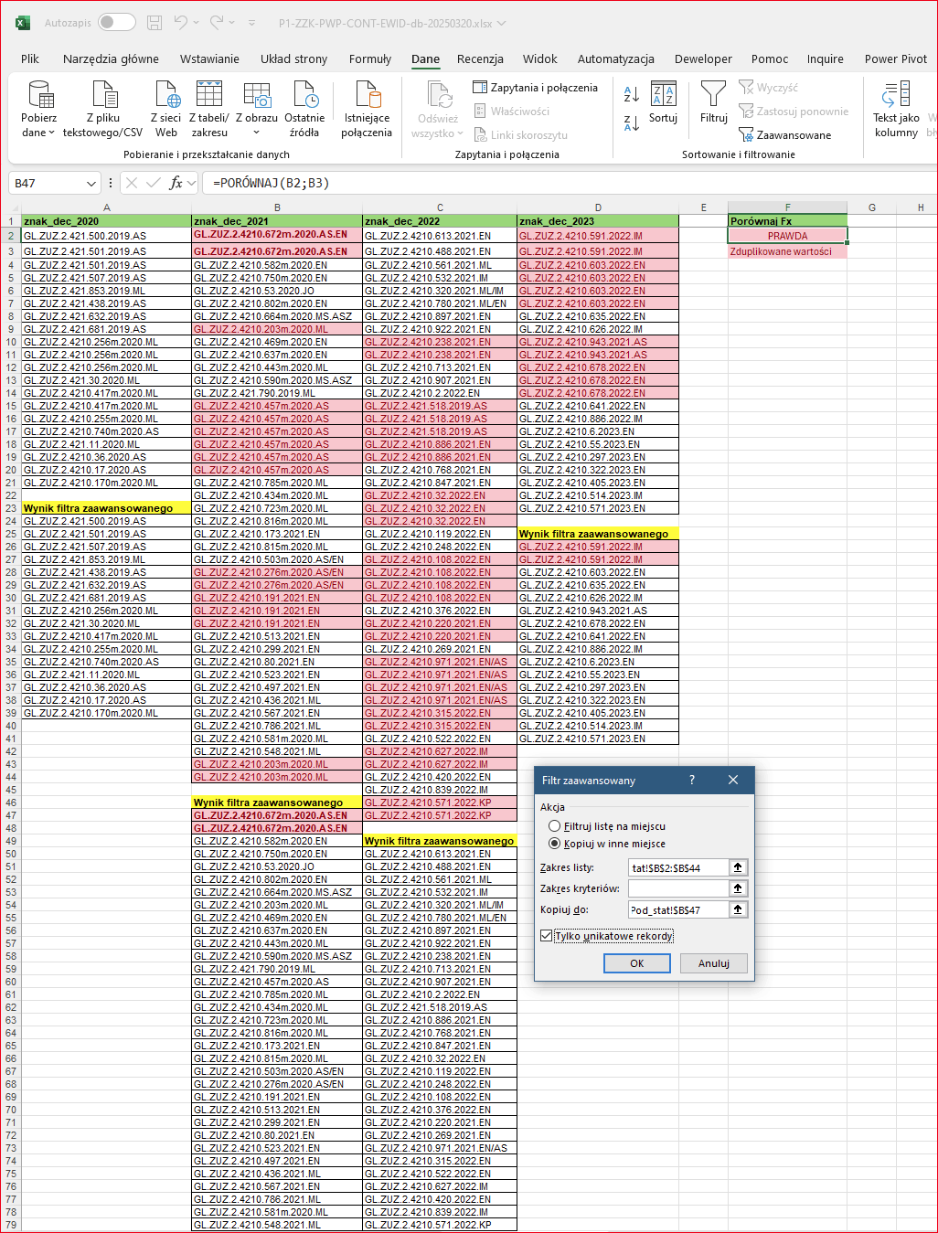Sort ascending with the A-Z icon
The width and height of the screenshot is (938, 1233).
pyautogui.click(x=632, y=94)
